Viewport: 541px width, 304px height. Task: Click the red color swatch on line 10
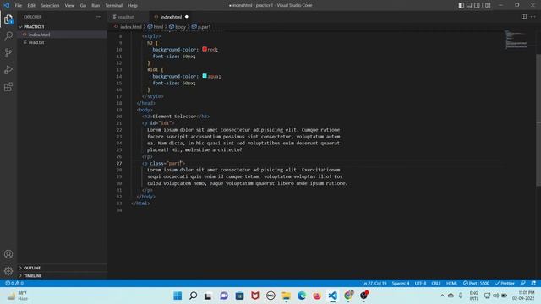tap(205, 49)
